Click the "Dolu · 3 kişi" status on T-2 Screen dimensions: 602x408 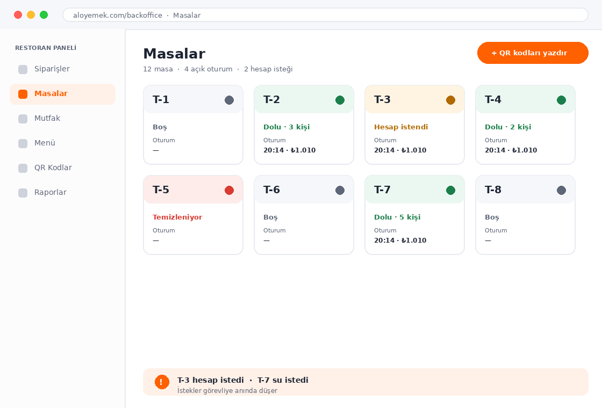click(286, 127)
